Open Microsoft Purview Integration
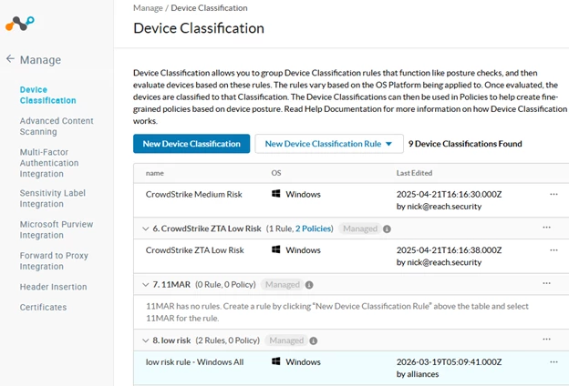 click(x=57, y=229)
